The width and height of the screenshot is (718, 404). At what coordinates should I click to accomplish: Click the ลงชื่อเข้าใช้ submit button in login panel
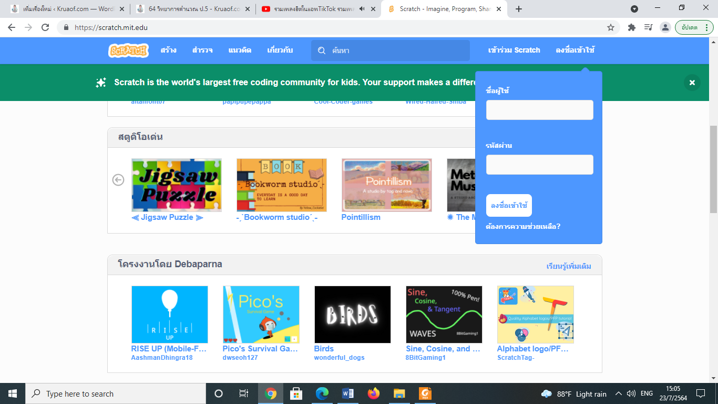coord(509,206)
